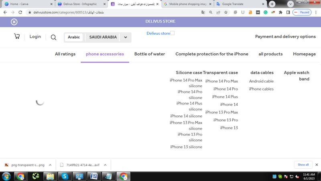Click the green Grammarly extension icon

(x=265, y=12)
